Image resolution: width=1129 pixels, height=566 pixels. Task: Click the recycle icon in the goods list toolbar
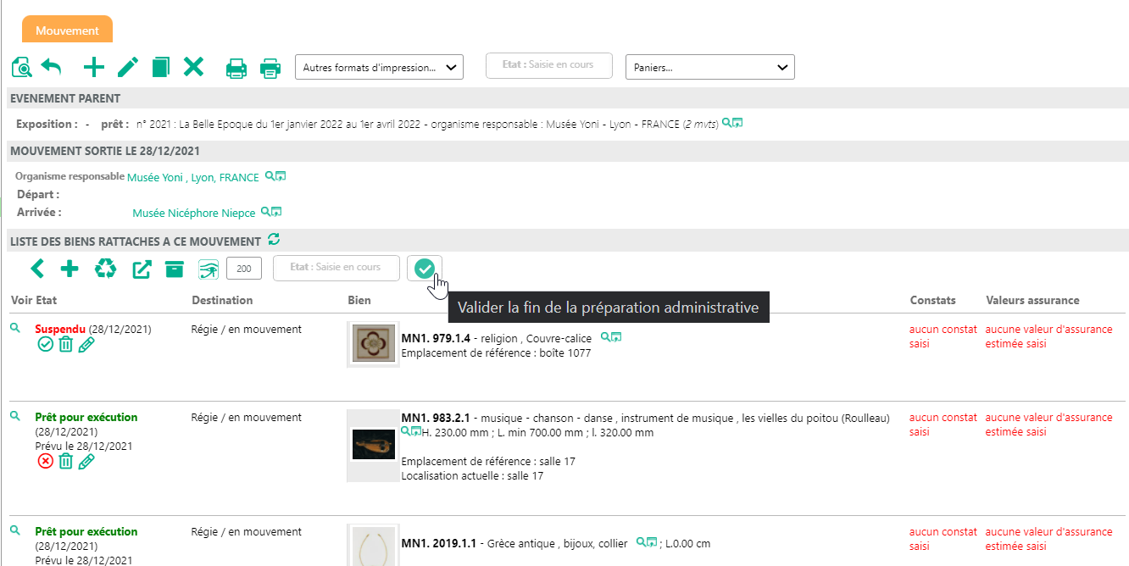105,269
